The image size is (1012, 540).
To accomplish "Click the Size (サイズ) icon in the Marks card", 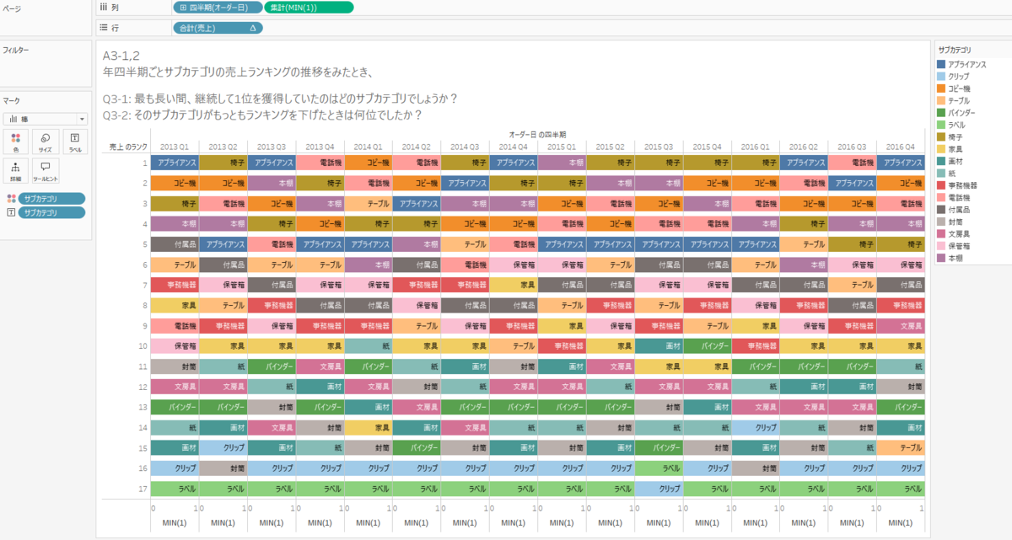I will [44, 142].
